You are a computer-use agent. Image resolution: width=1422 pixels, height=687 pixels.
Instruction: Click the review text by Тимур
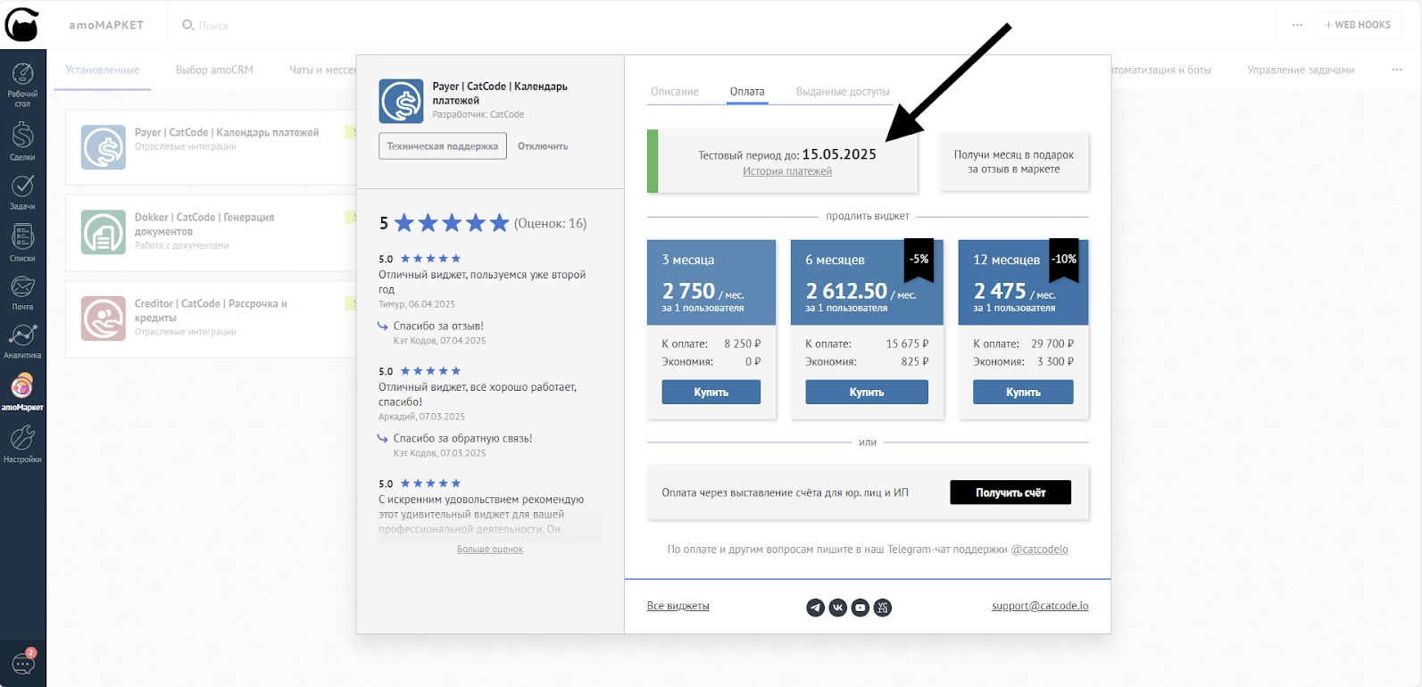tap(482, 282)
